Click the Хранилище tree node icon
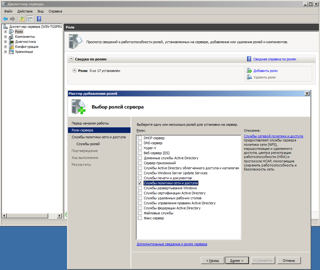 click(x=11, y=52)
